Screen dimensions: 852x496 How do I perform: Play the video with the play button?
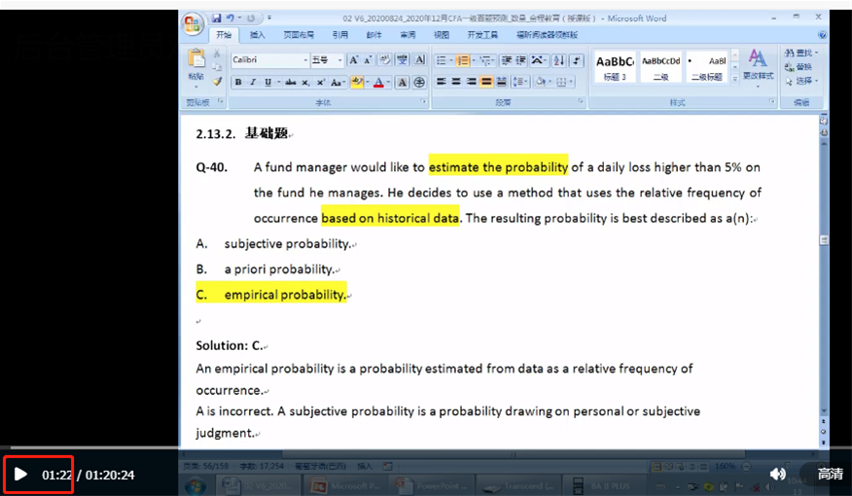20,475
